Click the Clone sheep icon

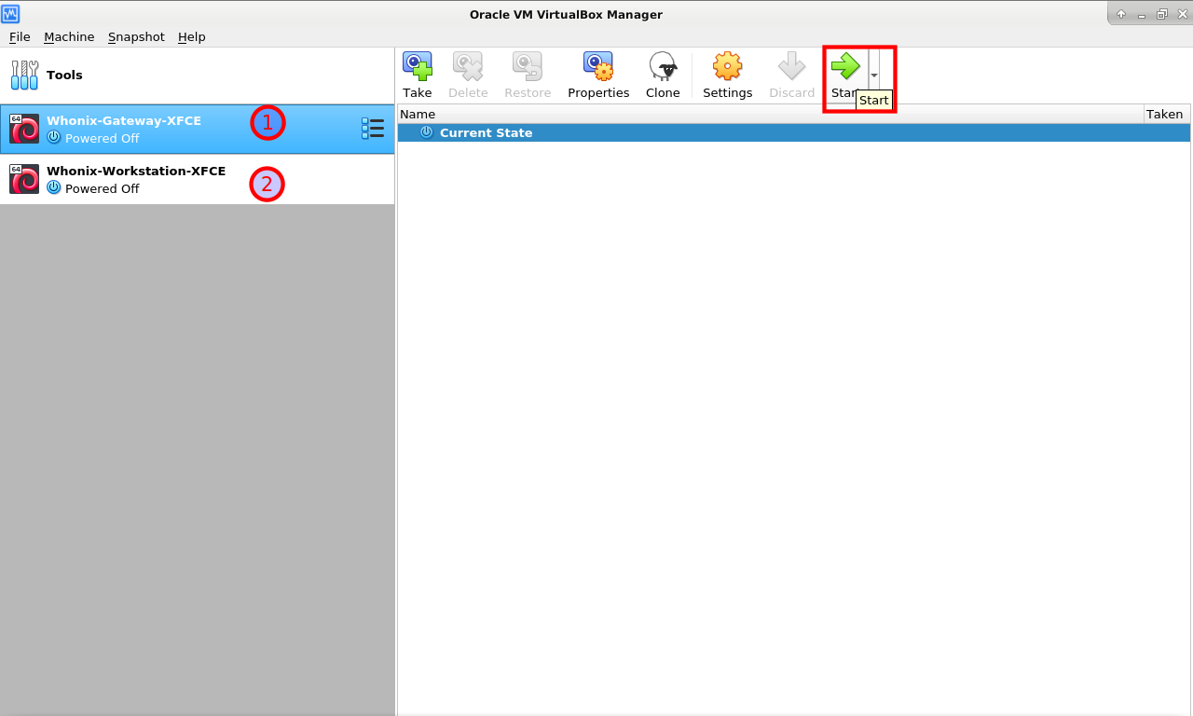[663, 67]
